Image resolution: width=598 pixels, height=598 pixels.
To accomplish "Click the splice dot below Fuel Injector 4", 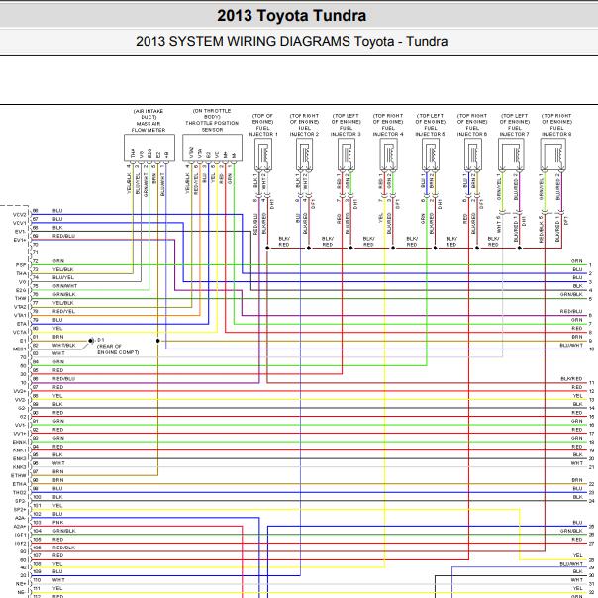I will (393, 248).
